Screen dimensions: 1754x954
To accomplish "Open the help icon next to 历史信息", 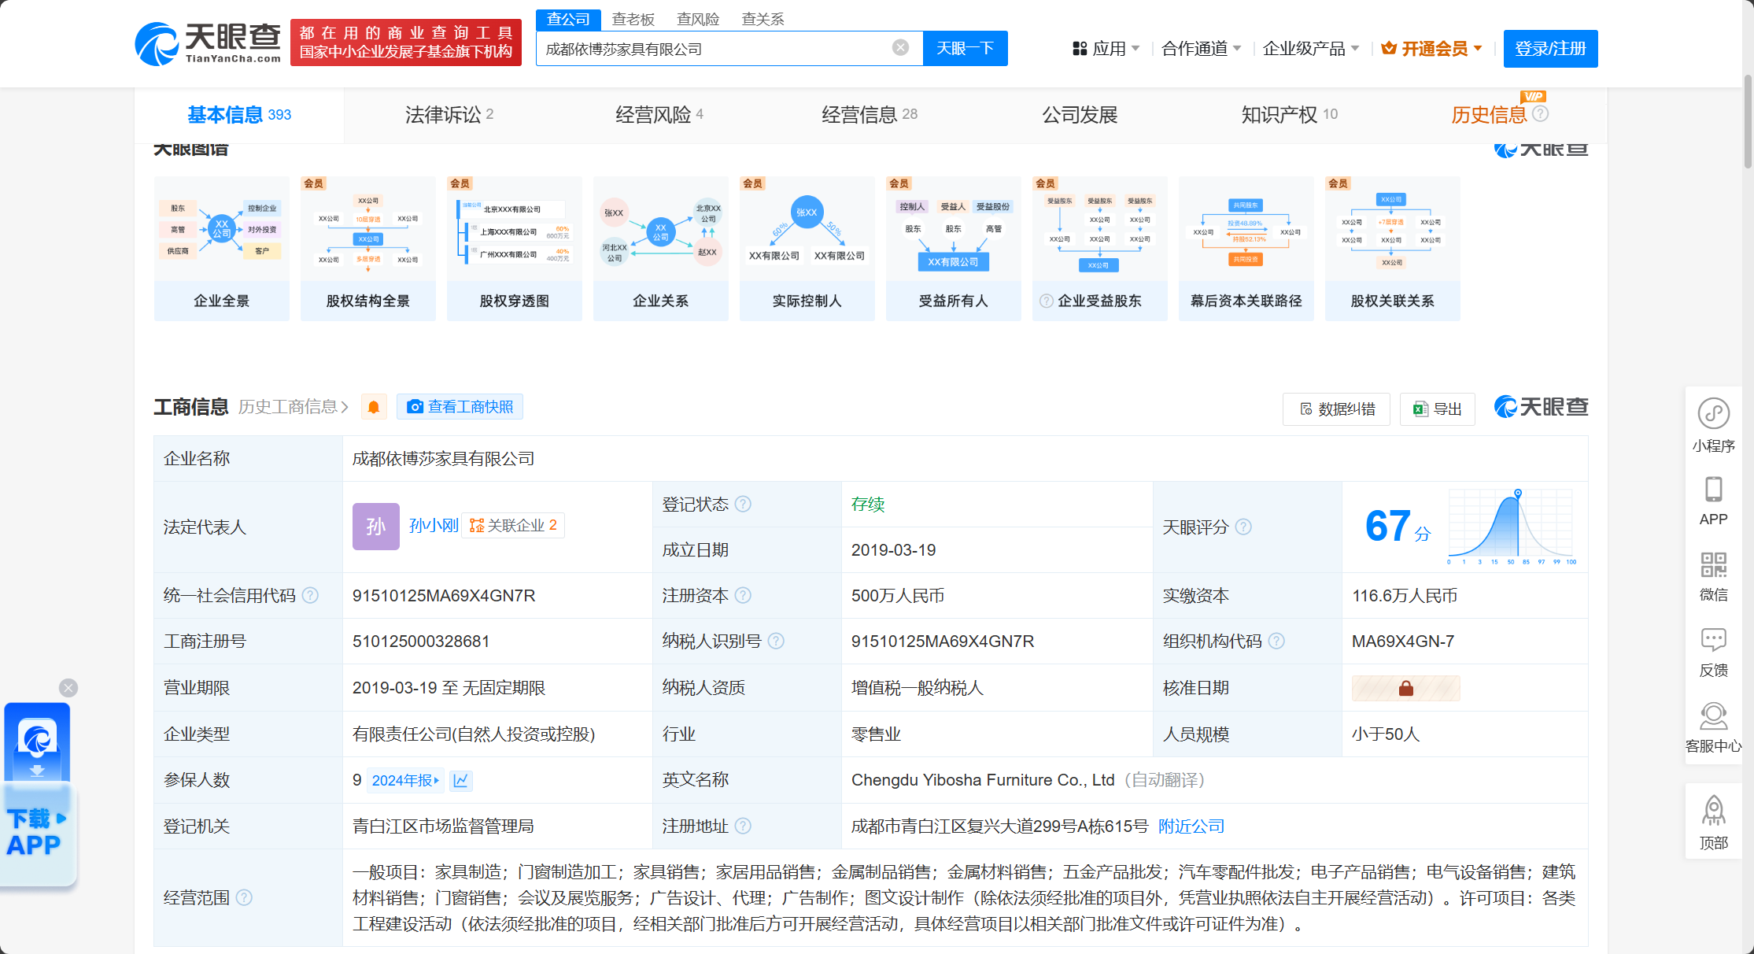I will click(x=1541, y=113).
